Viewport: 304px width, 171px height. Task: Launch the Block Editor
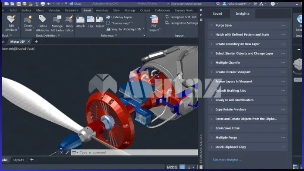(x=69, y=23)
